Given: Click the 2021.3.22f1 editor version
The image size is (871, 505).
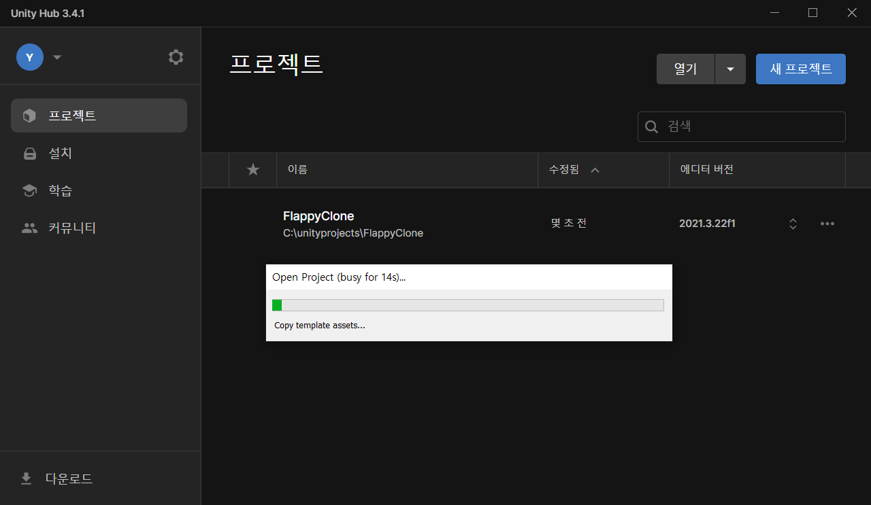Looking at the screenshot, I should [x=707, y=224].
